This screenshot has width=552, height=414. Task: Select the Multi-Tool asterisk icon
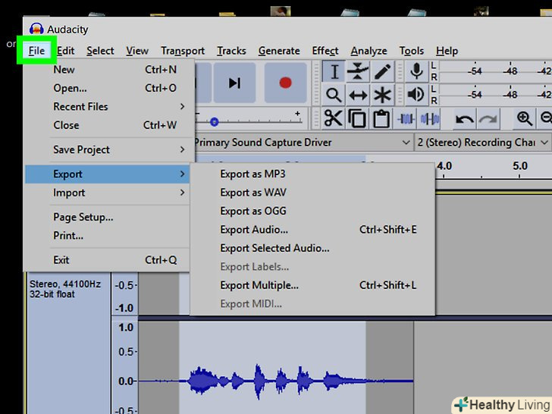pos(381,95)
